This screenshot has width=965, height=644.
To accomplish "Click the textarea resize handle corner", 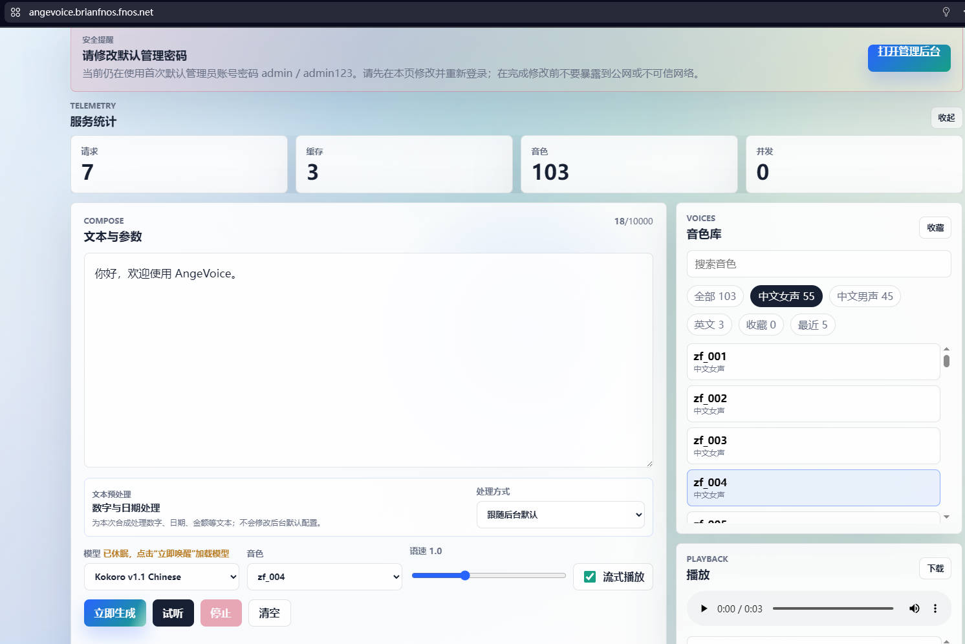I will click(x=649, y=463).
